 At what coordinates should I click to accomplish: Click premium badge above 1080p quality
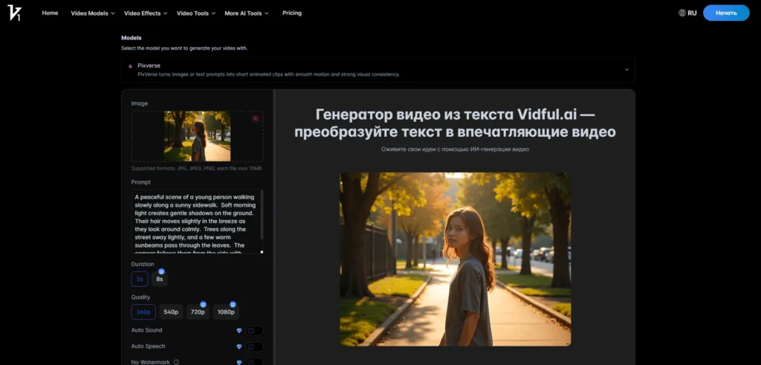[x=233, y=304]
